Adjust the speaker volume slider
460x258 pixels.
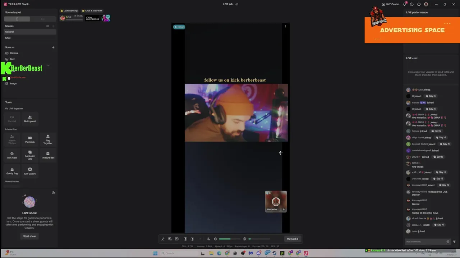230,239
